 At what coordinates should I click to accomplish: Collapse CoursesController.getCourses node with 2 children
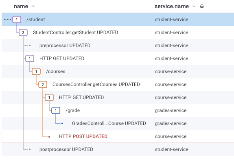(x=43, y=84)
